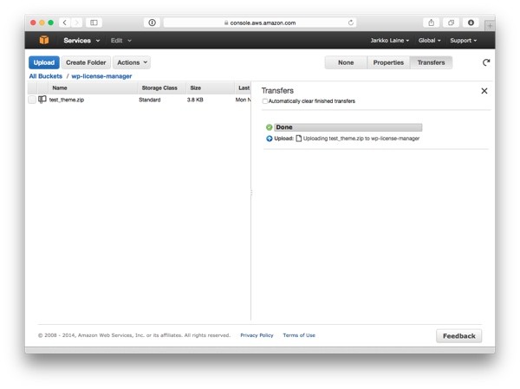This screenshot has height=389, width=520.
Task: Click the Uploading test_theme.zip transfer text
Action: [x=361, y=139]
